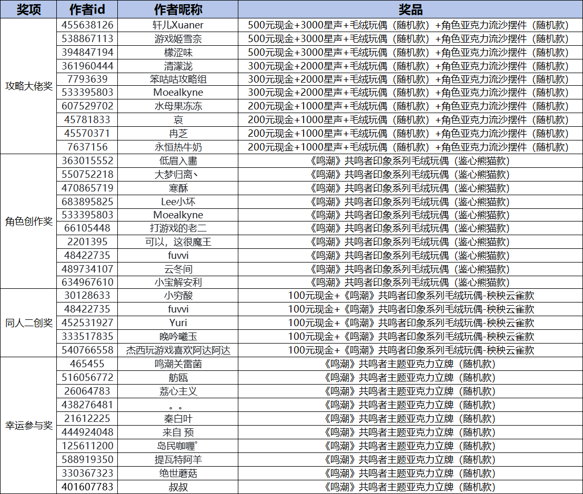This screenshot has height=494, width=583.
Task: Click author id 45781833
Action: [x=87, y=120]
